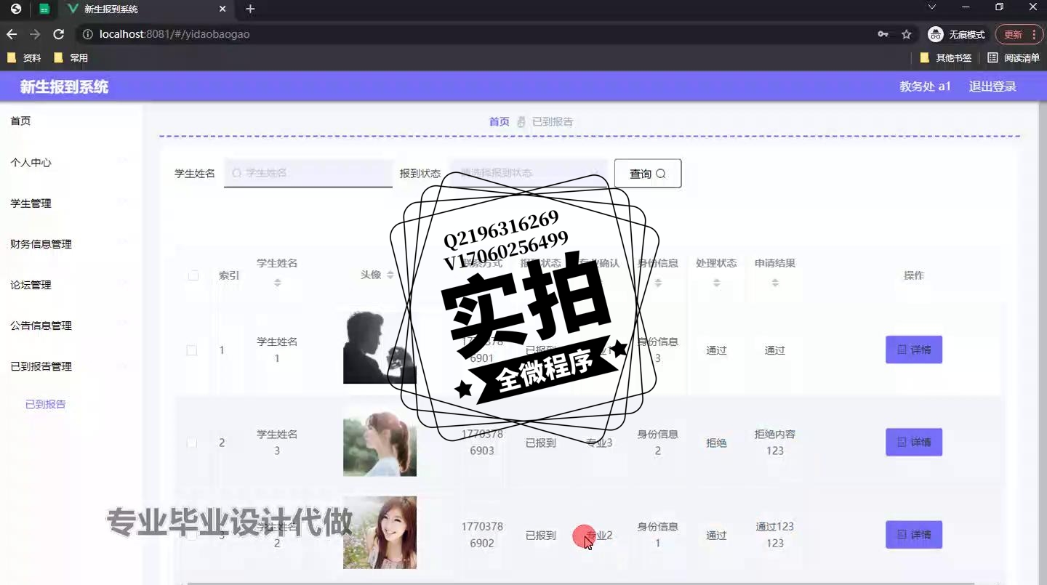Screen dimensions: 1047x585
Task: Open the saved passwords key icon
Action: coord(883,34)
